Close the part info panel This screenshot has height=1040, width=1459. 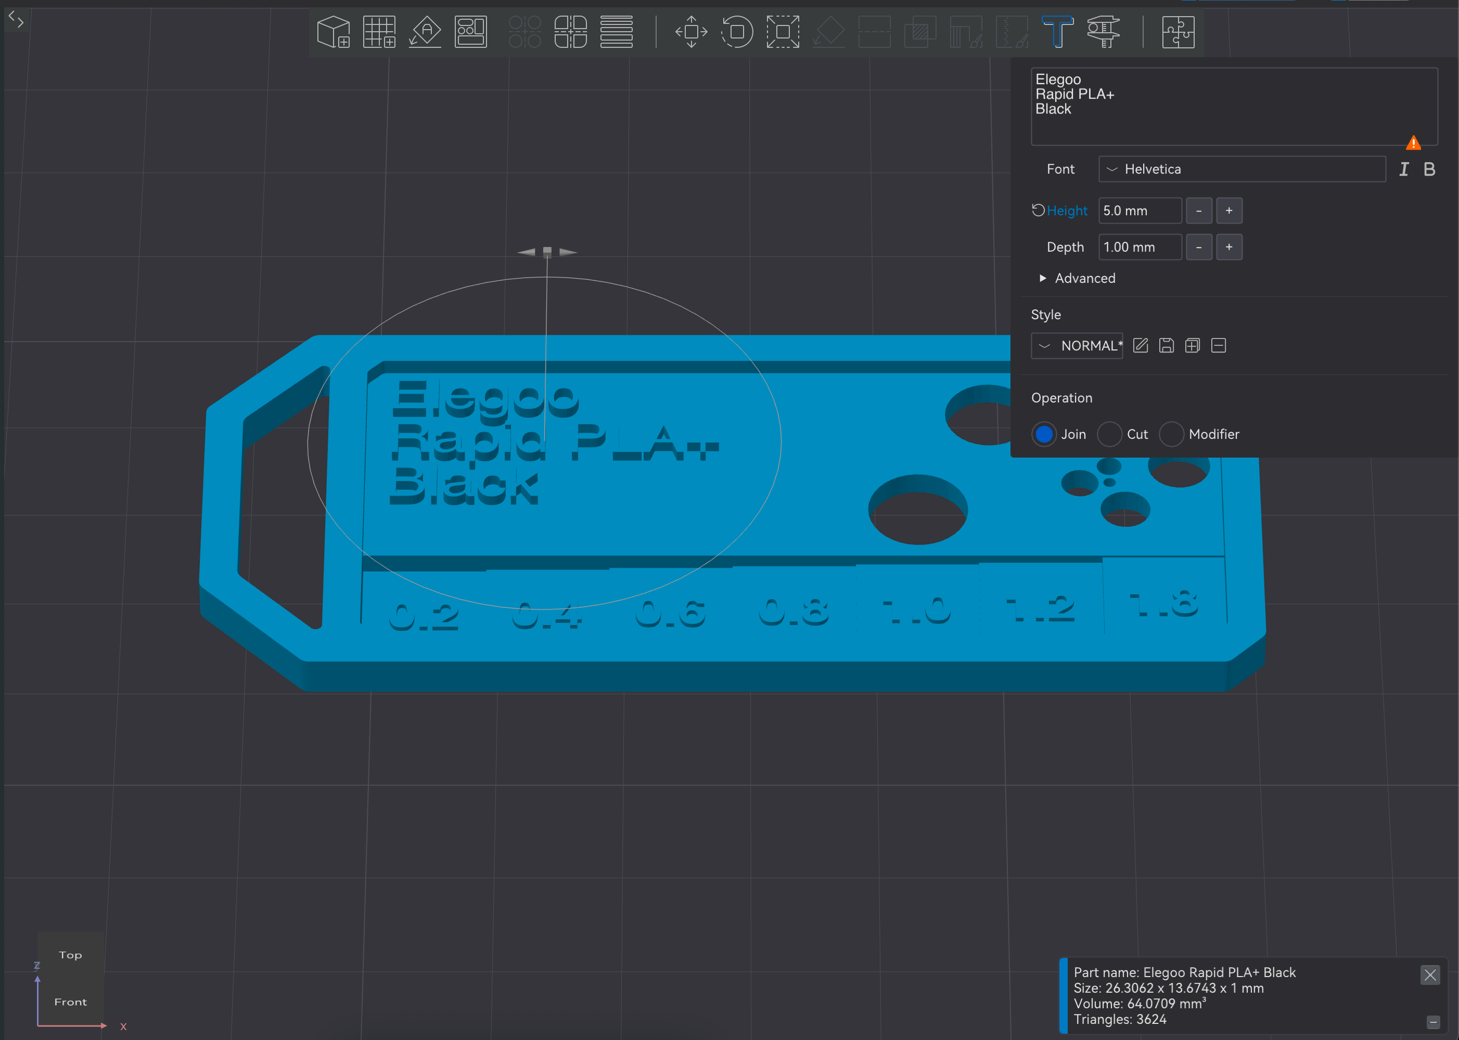pos(1430,974)
